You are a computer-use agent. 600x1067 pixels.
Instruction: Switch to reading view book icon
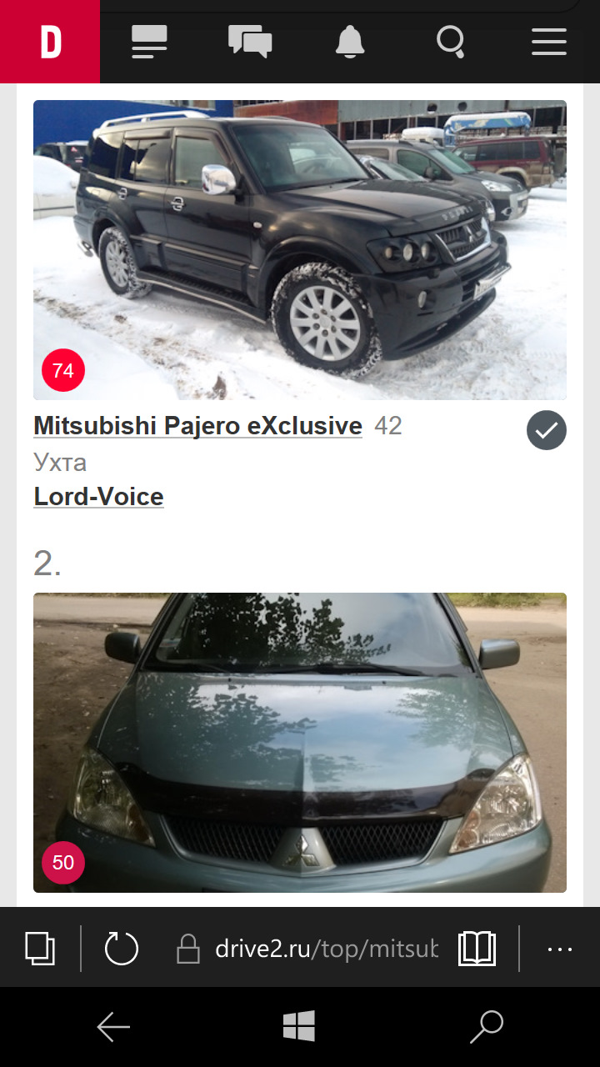coord(477,949)
